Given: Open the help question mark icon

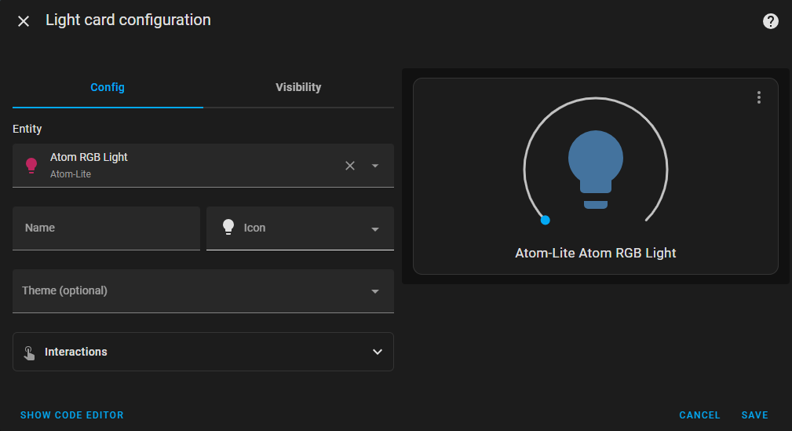Looking at the screenshot, I should 770,21.
